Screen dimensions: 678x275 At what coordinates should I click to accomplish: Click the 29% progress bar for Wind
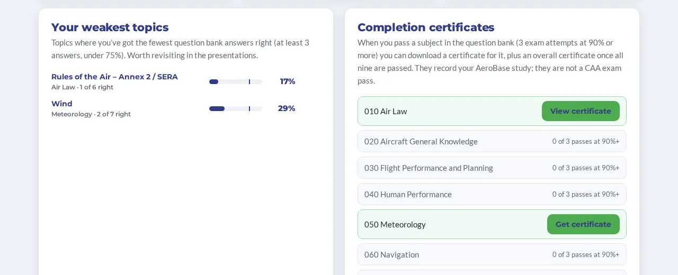(236, 108)
